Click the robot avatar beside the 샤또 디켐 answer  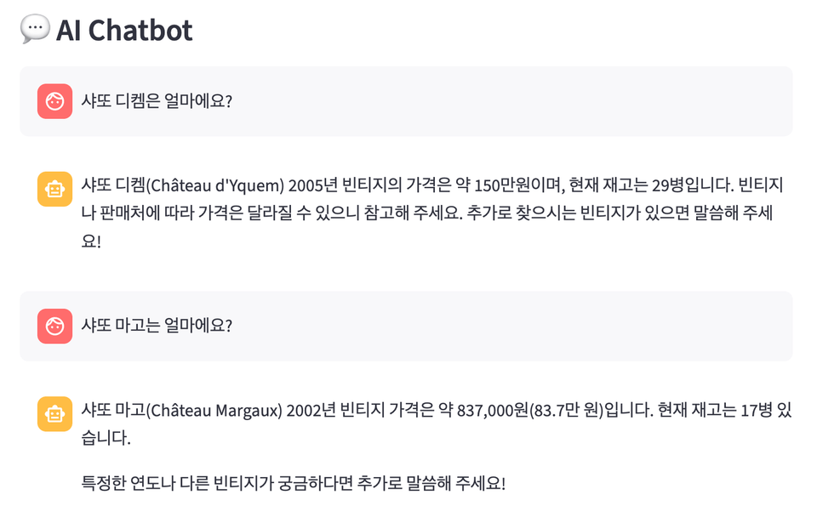tap(54, 189)
